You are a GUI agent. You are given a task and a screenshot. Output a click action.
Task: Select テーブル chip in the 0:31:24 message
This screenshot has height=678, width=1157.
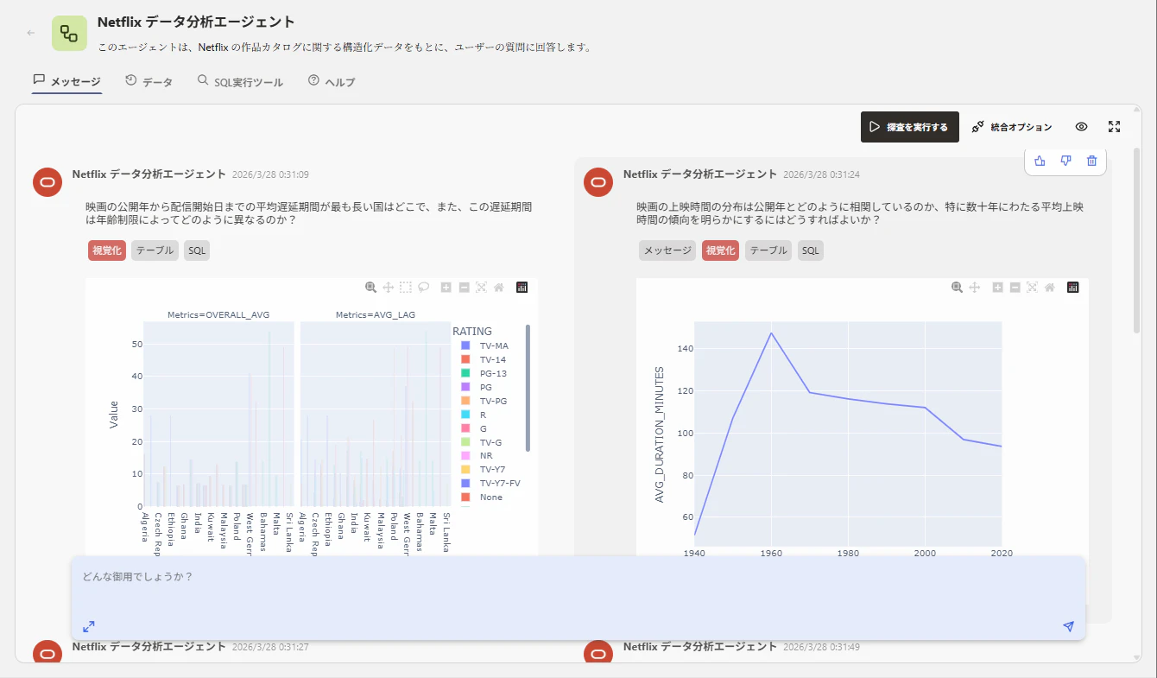pyautogui.click(x=768, y=250)
